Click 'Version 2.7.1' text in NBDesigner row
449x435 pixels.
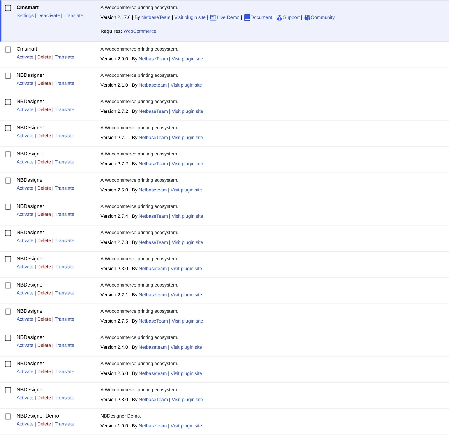[114, 138]
